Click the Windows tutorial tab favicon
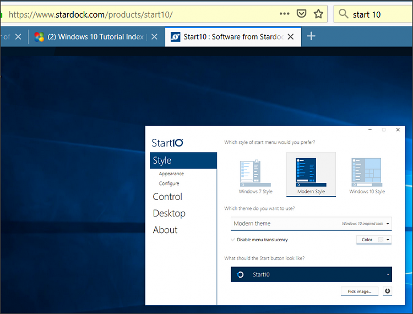 tap(39, 36)
